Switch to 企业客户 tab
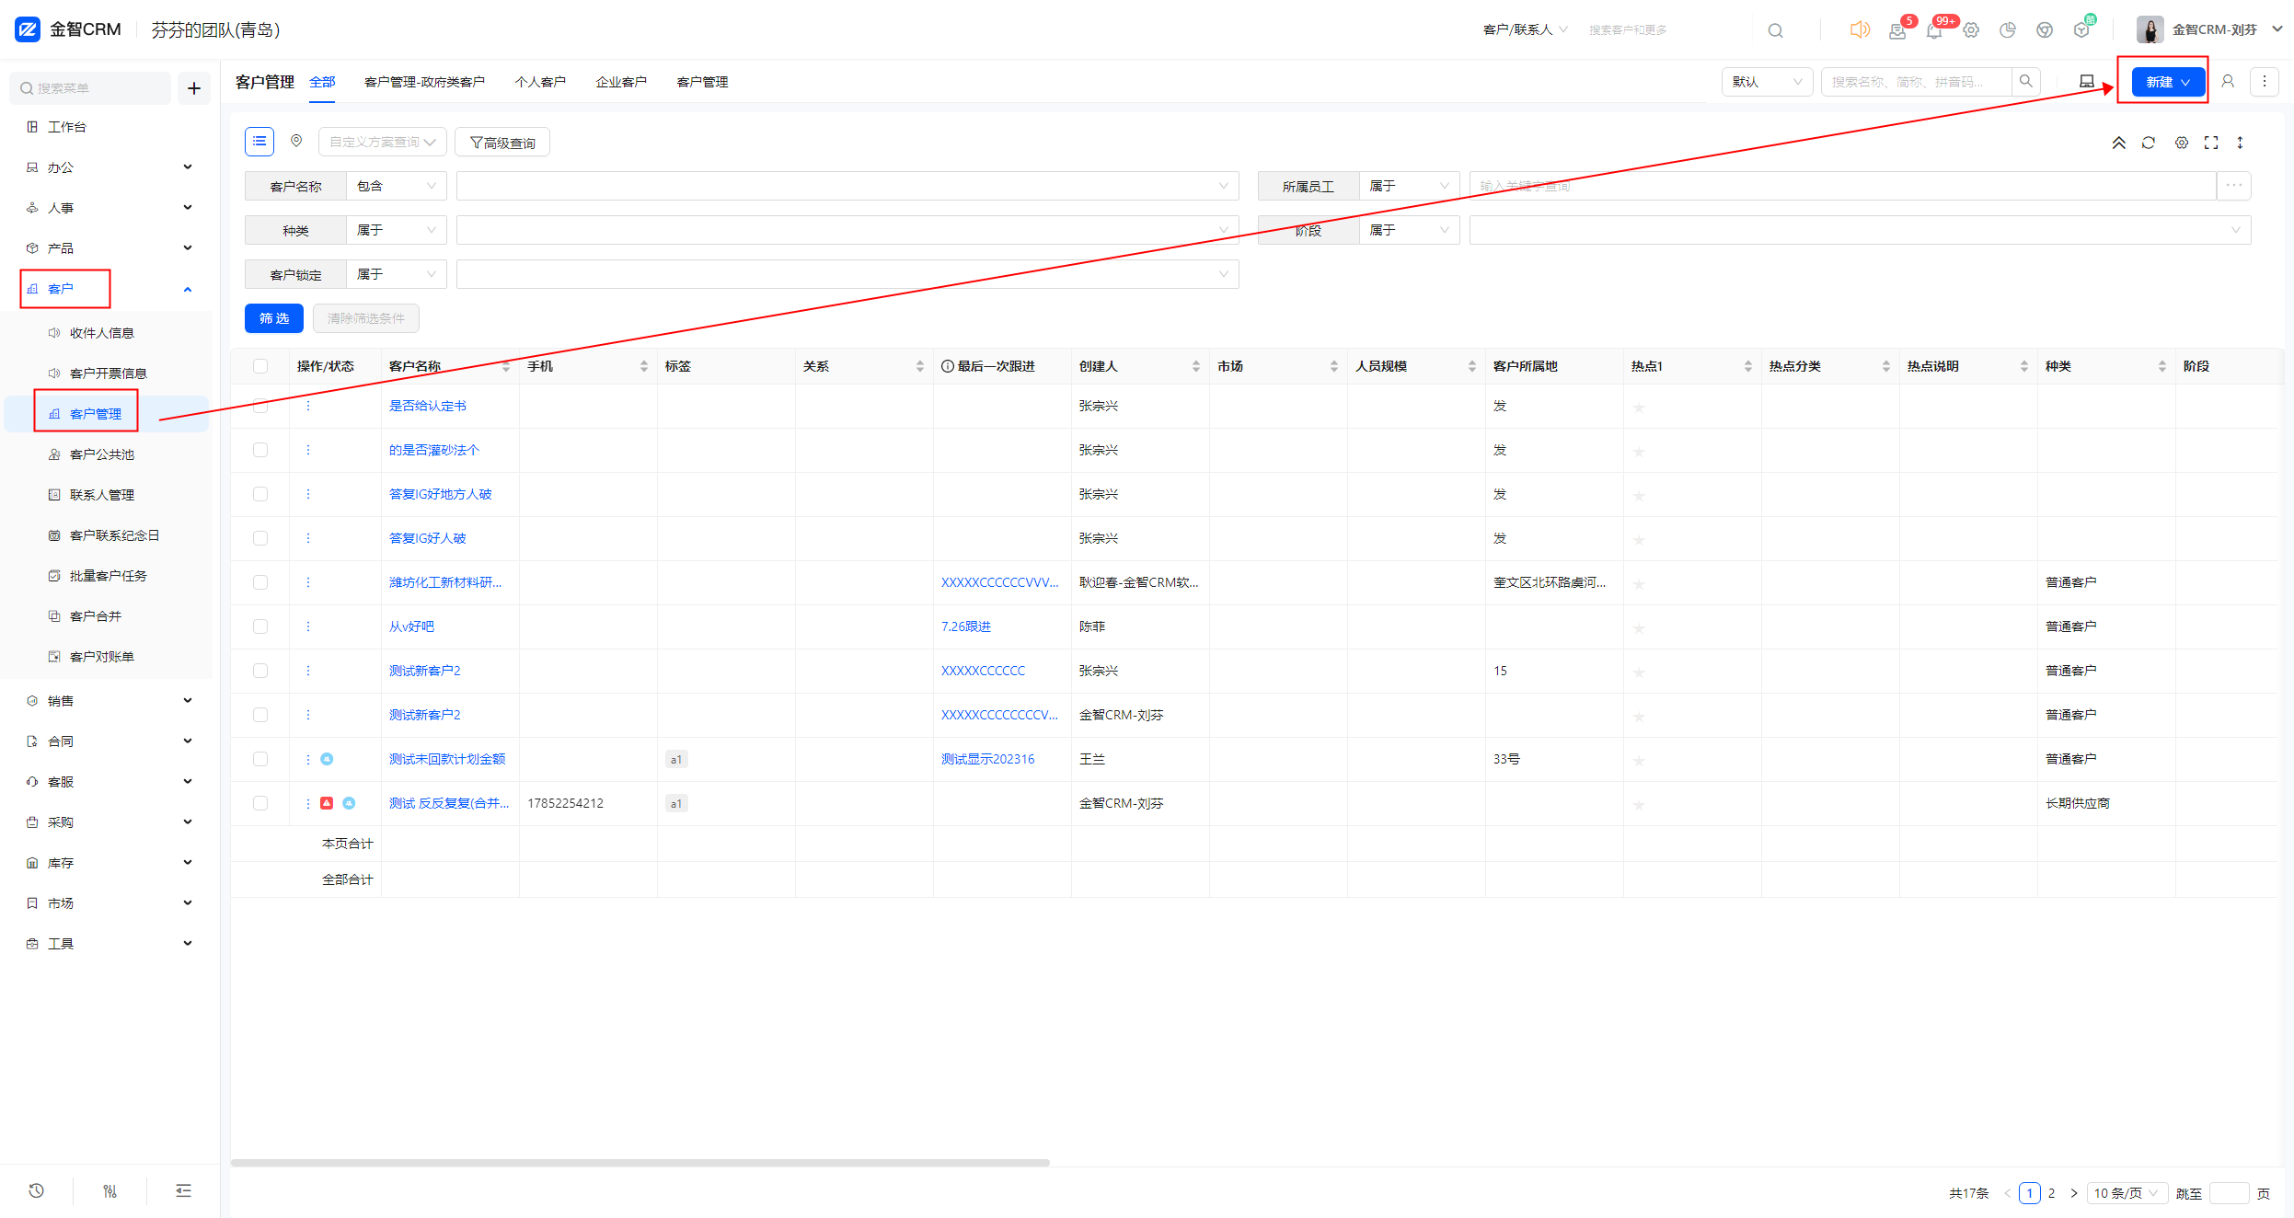 (620, 82)
